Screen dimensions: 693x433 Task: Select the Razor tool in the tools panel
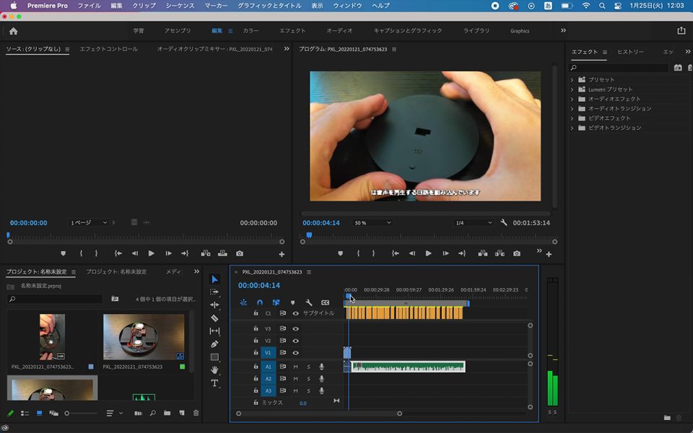214,318
